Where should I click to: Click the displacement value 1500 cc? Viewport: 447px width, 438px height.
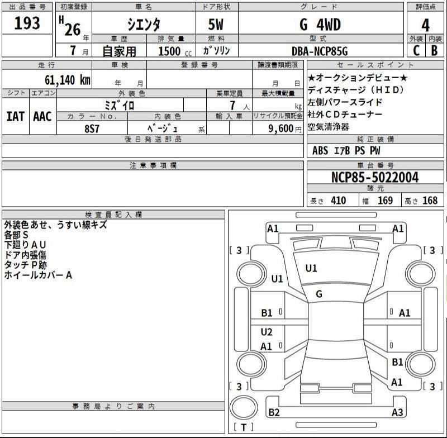click(x=175, y=51)
